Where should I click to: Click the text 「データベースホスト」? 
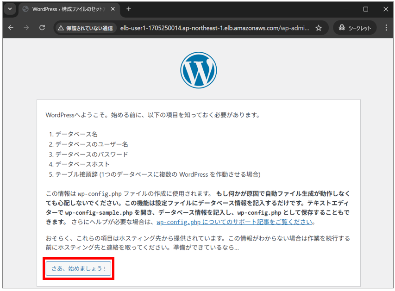(x=82, y=164)
